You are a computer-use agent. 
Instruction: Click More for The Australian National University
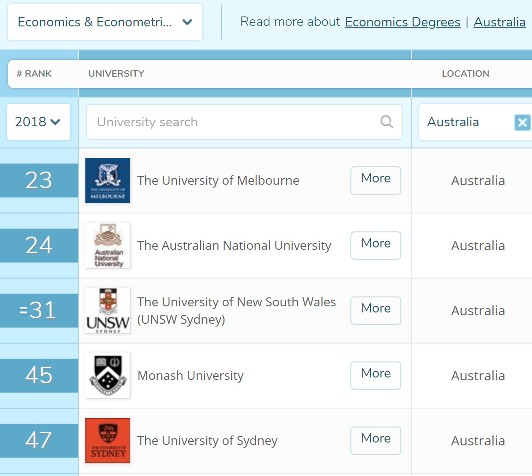click(x=376, y=246)
